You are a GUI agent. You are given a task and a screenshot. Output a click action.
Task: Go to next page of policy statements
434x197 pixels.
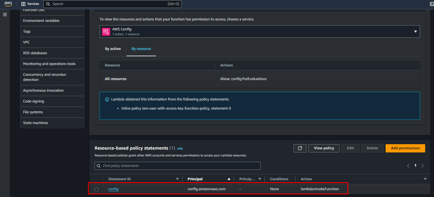pos(422,166)
